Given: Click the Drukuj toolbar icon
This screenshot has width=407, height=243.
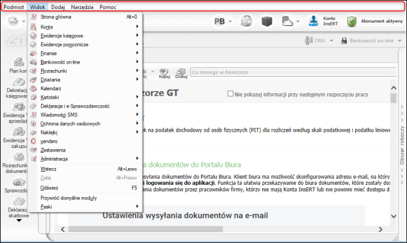Looking at the screenshot, I should tap(181, 73).
